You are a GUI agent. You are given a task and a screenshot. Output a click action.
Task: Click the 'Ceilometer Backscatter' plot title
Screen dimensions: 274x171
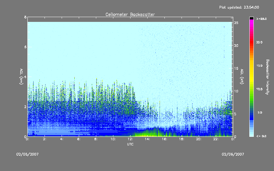coord(130,14)
